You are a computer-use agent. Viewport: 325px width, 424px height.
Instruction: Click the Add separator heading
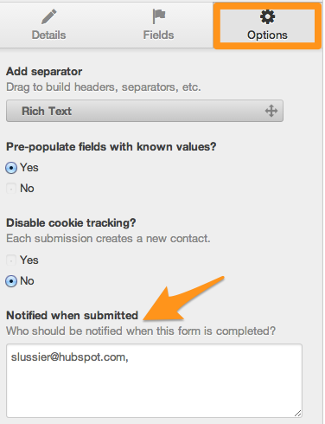click(x=44, y=71)
